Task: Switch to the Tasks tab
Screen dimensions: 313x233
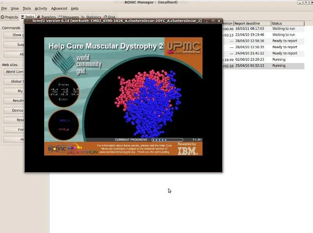Action: click(27, 17)
